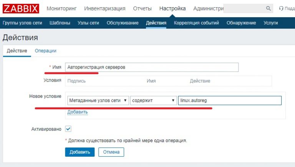This screenshot has width=295, height=167.
Task: Click the Отмена button
Action: [111, 152]
